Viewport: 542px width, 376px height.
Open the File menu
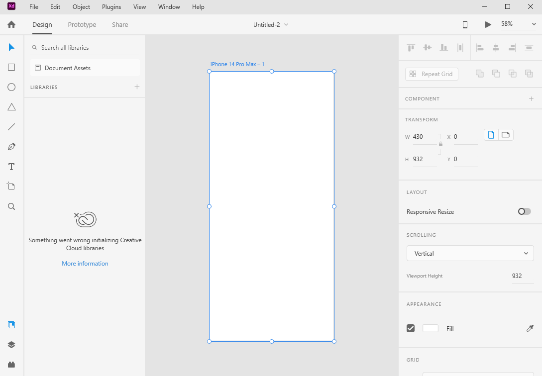34,7
